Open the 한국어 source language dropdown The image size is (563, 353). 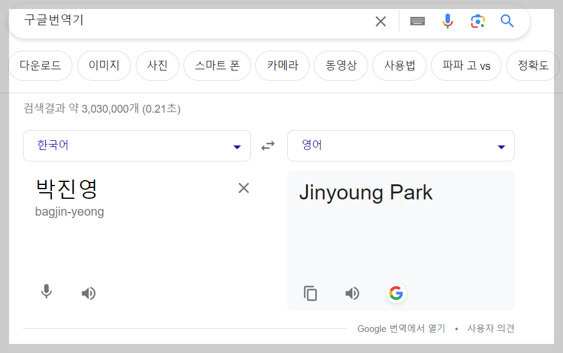pyautogui.click(x=136, y=145)
